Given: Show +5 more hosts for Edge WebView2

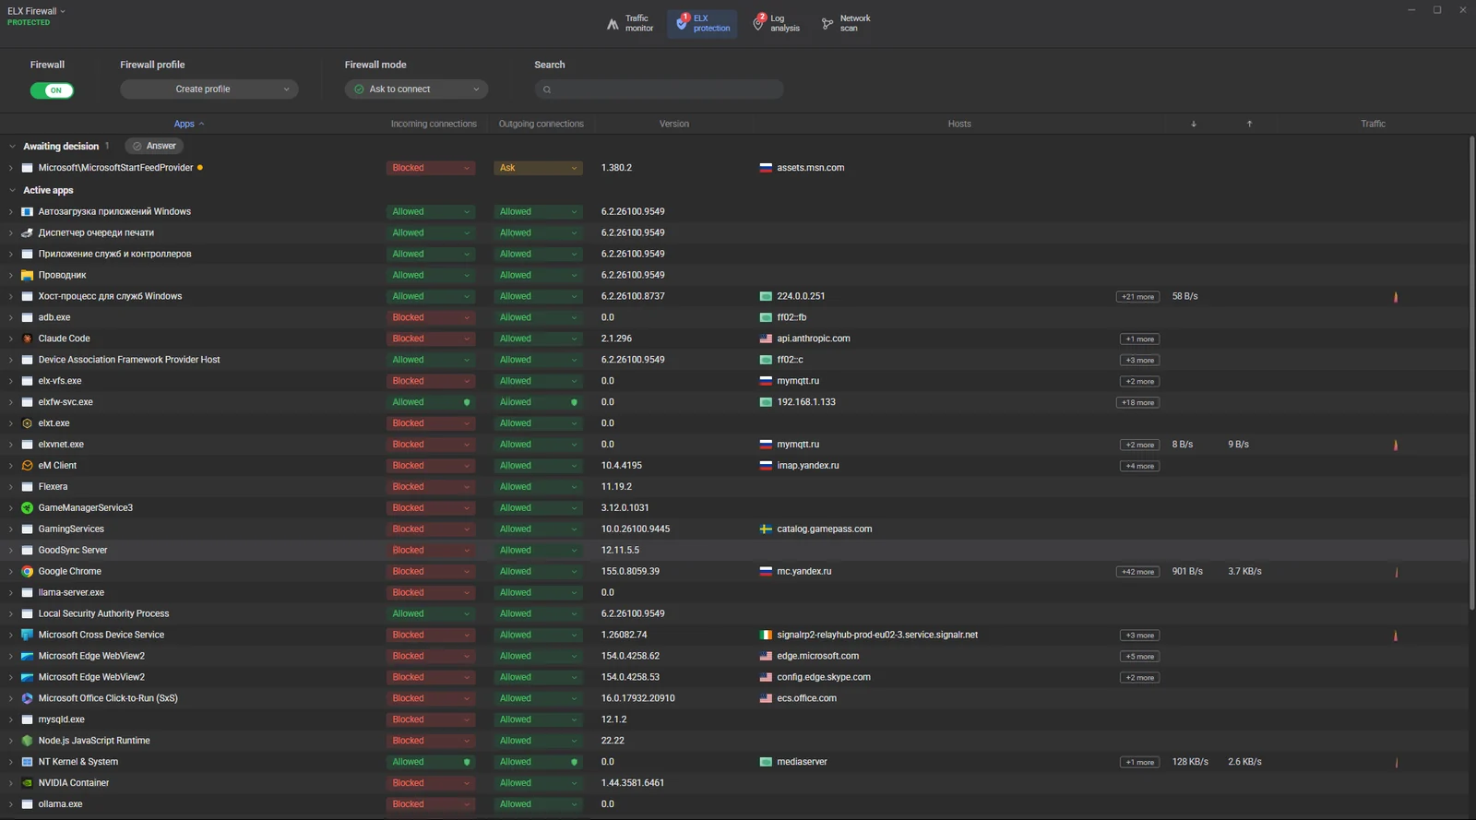Looking at the screenshot, I should pyautogui.click(x=1139, y=657).
